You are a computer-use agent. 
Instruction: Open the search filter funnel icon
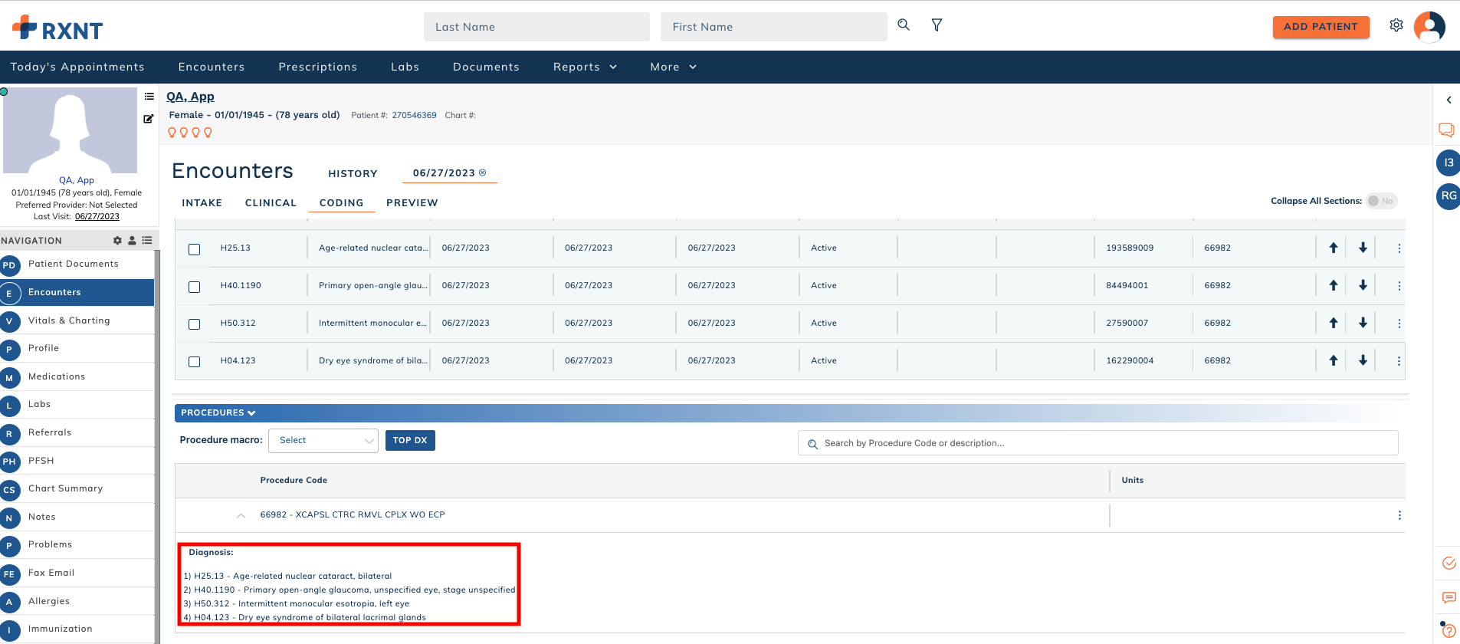(937, 25)
